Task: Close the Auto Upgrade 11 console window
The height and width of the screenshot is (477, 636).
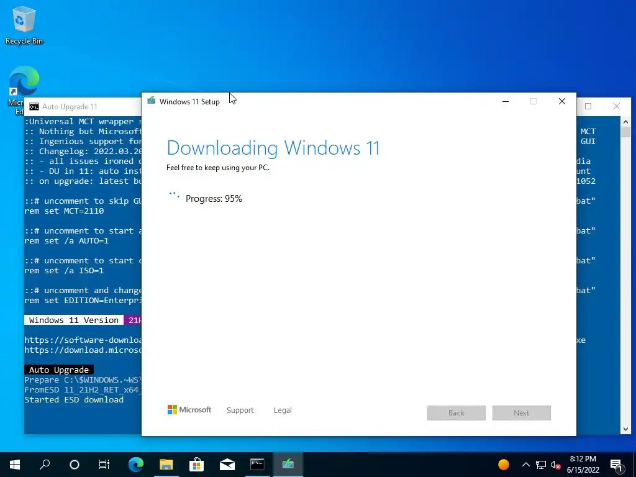Action: 617,106
